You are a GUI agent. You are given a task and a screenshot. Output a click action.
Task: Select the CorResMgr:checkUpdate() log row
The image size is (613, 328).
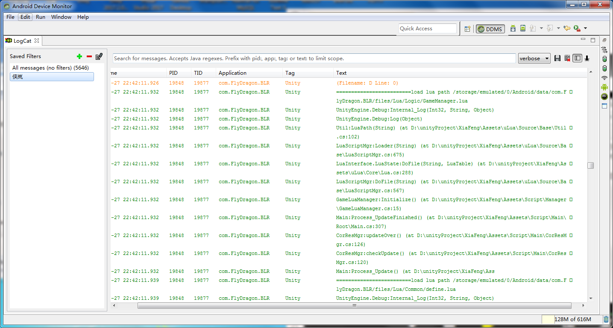click(x=349, y=258)
